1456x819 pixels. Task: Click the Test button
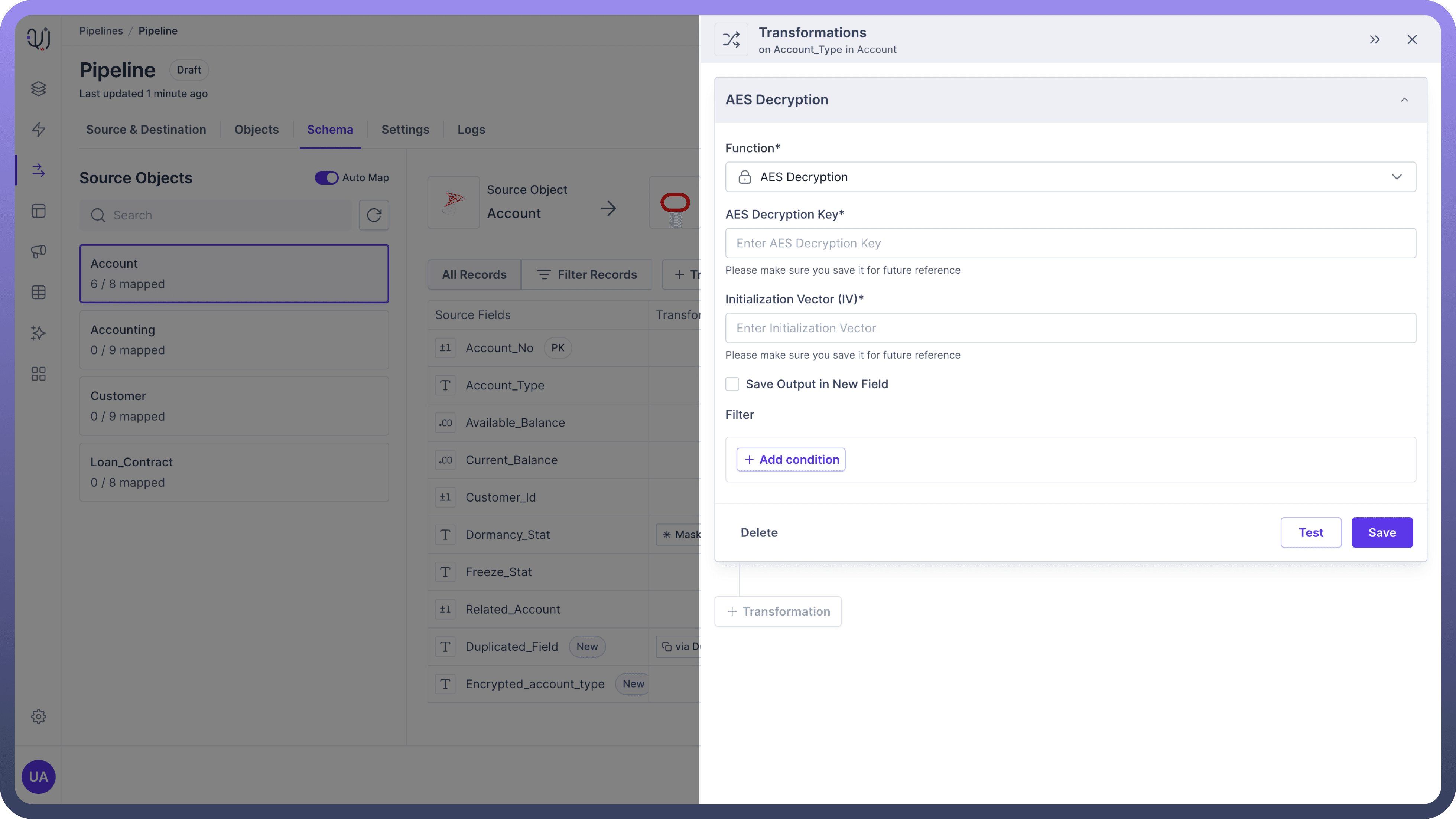[x=1310, y=532]
